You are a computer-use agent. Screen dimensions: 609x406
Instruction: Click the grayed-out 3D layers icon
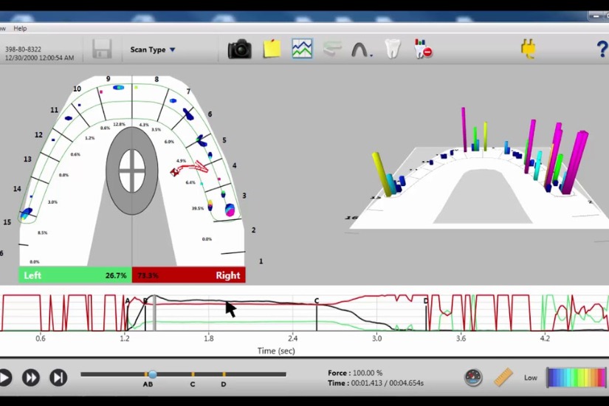(332, 49)
